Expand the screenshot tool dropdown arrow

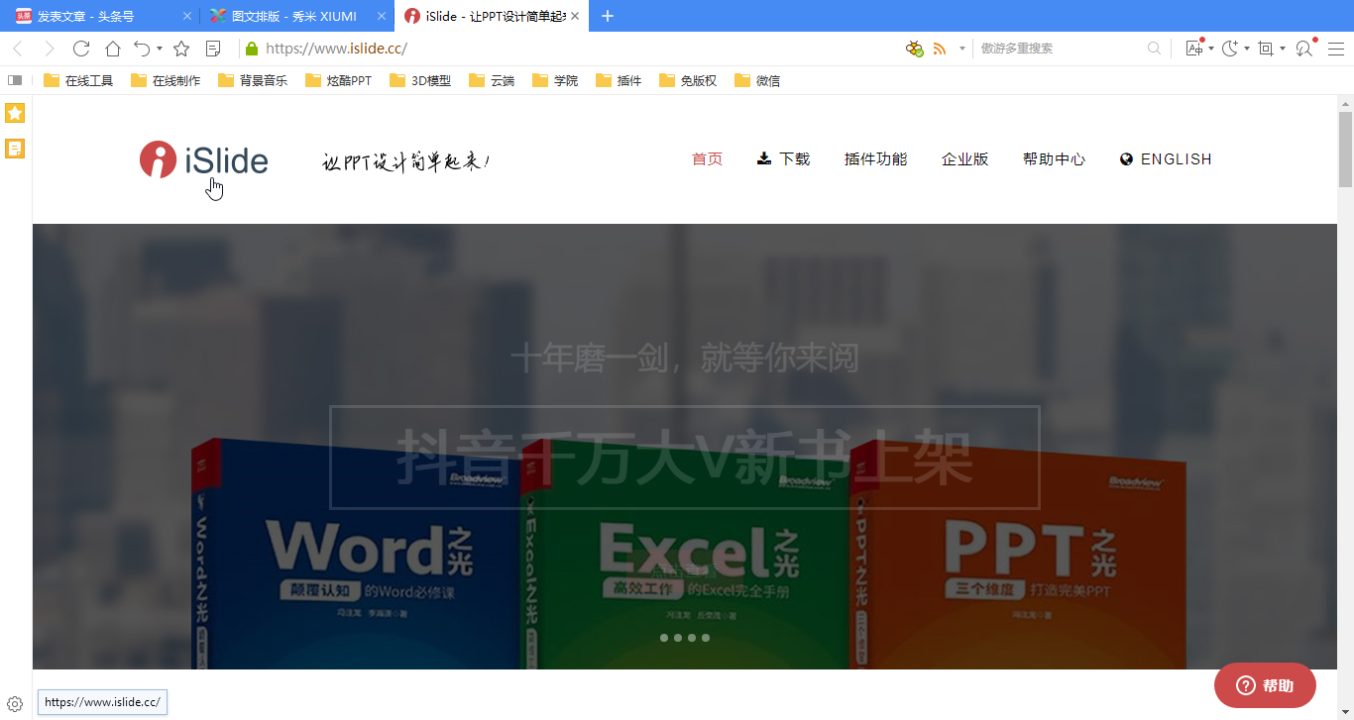tap(1283, 49)
